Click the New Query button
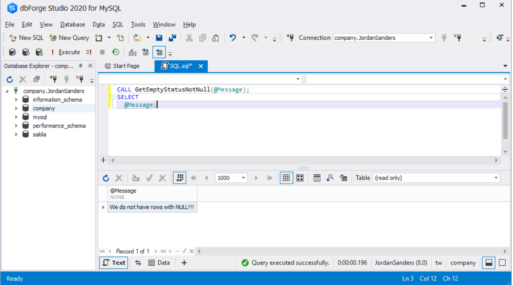This screenshot has width=513, height=285. 69,38
